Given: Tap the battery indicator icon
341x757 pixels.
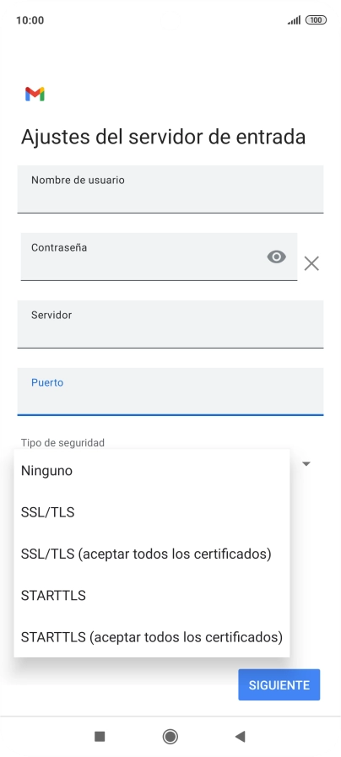Looking at the screenshot, I should coord(316,20).
